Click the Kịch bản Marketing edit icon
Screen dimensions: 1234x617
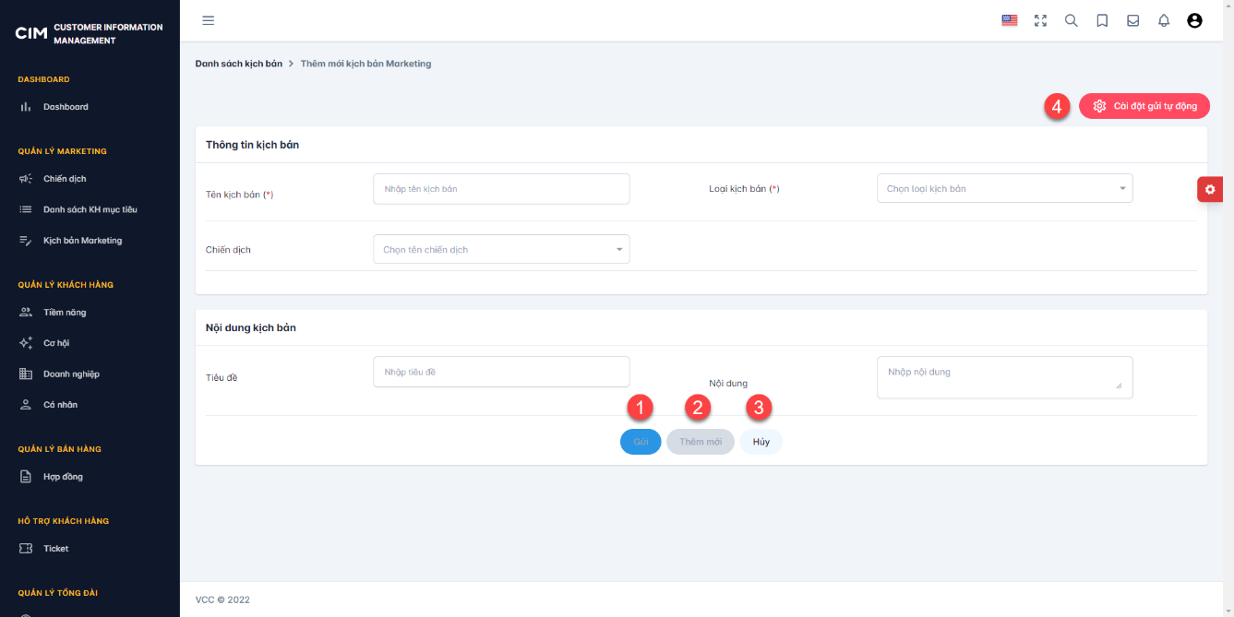(26, 241)
